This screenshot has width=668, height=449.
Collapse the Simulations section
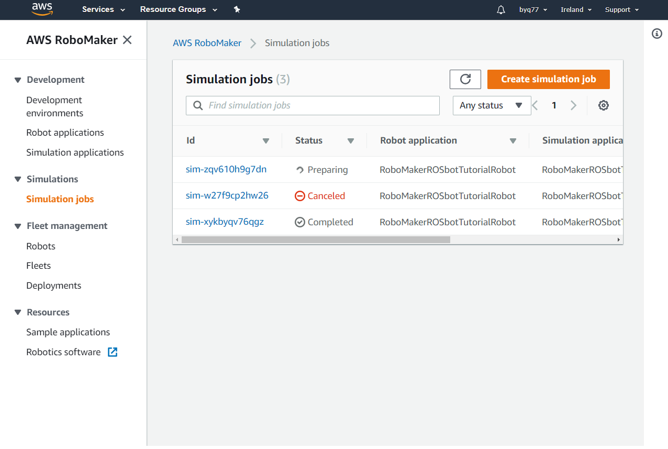pyautogui.click(x=18, y=179)
